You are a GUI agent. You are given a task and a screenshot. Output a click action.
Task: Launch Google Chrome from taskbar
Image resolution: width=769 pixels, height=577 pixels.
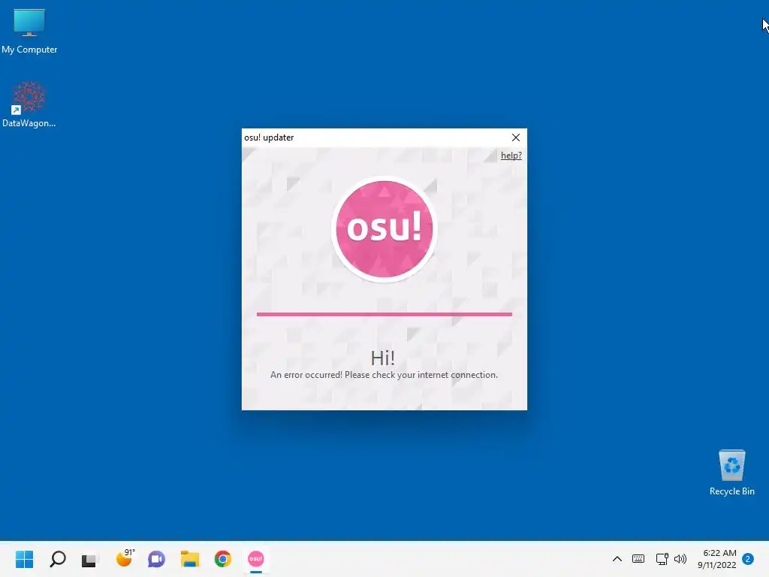click(222, 559)
